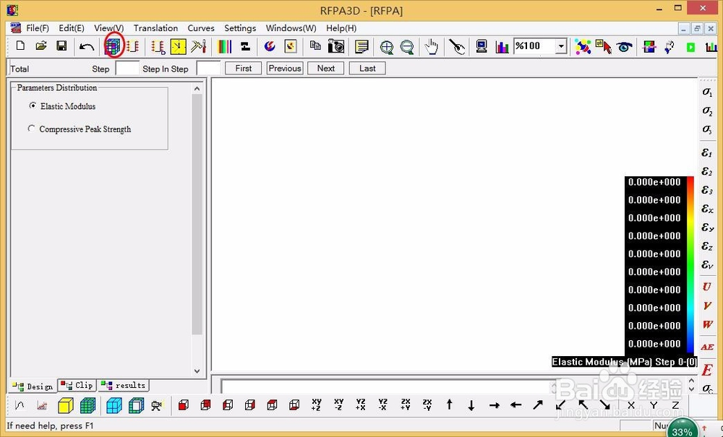Click the X axis button
723x437 pixels.
[630, 405]
